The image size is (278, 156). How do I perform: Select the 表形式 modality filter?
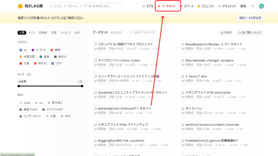point(60,57)
